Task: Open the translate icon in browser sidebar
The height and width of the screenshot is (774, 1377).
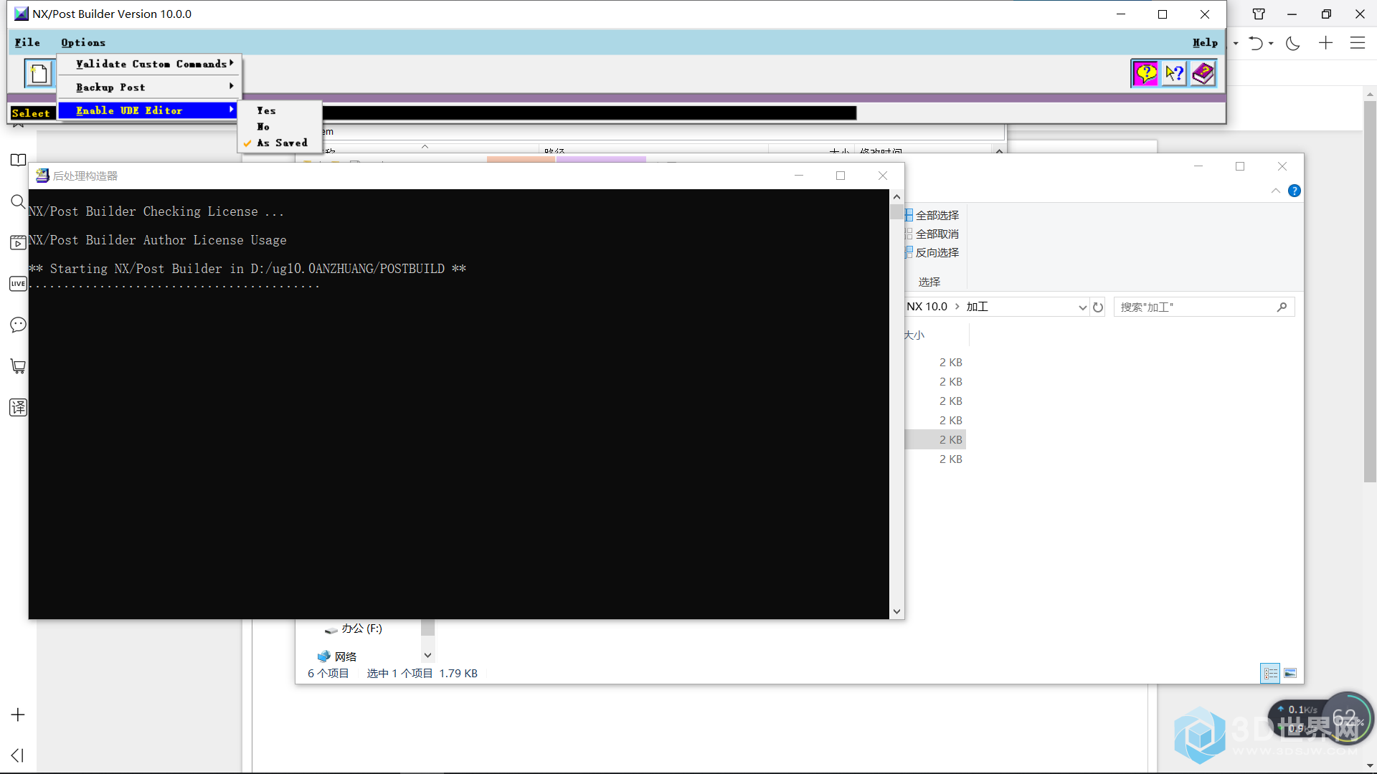Action: click(19, 408)
